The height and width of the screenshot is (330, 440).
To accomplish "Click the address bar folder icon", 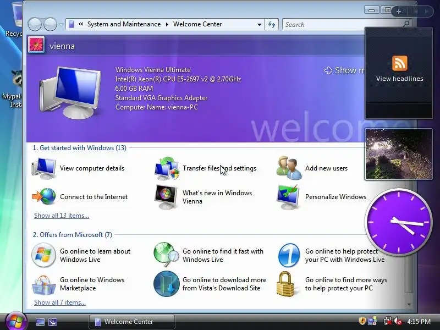I will (x=71, y=24).
